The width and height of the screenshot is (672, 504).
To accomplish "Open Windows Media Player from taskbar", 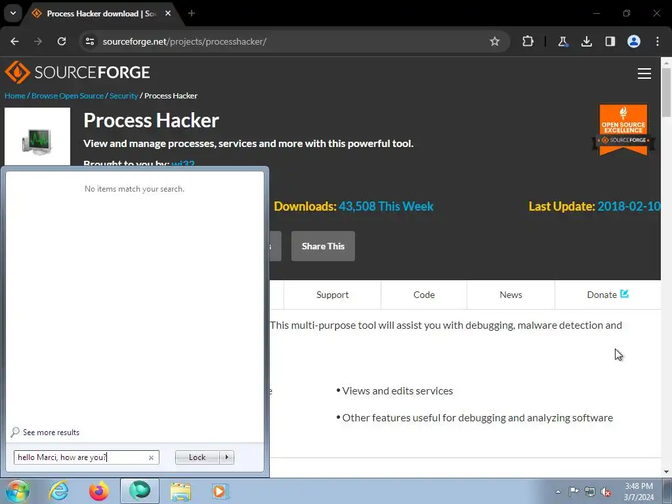I will (221, 491).
